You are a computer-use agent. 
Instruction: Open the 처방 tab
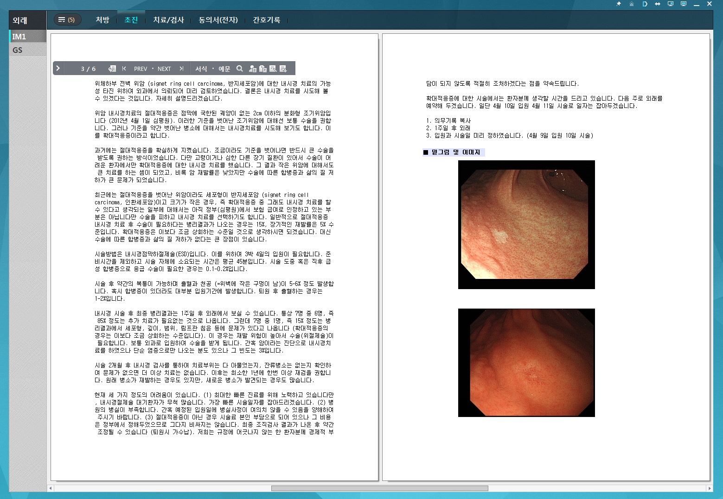pyautogui.click(x=102, y=20)
